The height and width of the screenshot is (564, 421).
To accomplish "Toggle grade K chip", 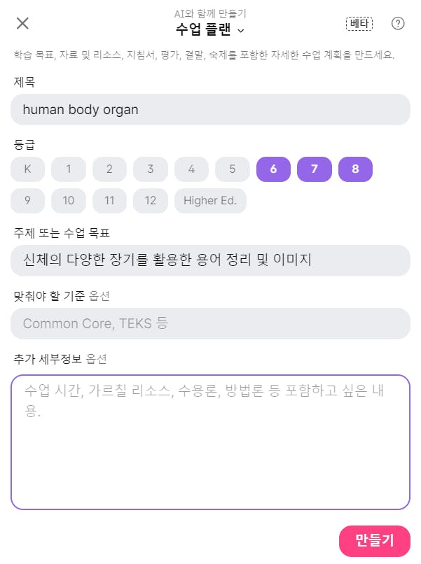I will [x=28, y=169].
